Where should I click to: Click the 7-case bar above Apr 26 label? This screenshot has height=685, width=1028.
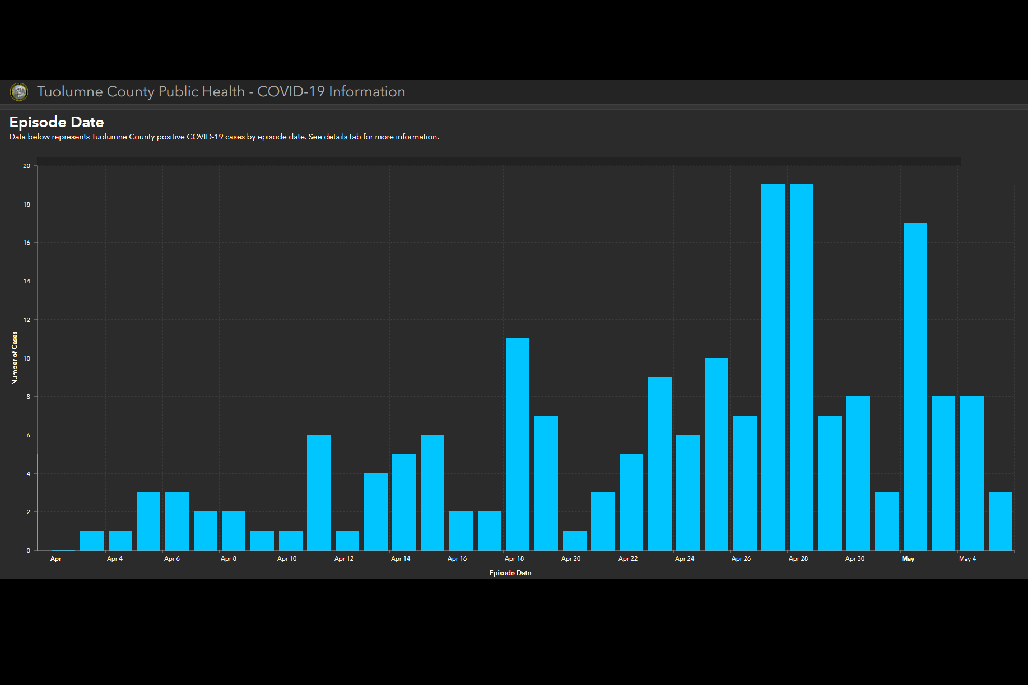(x=745, y=483)
